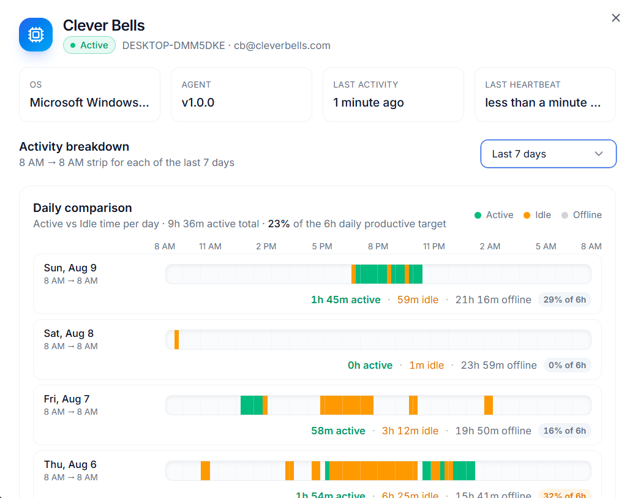Click '21h 16m offline' text
The width and height of the screenshot is (638, 498).
tap(493, 300)
